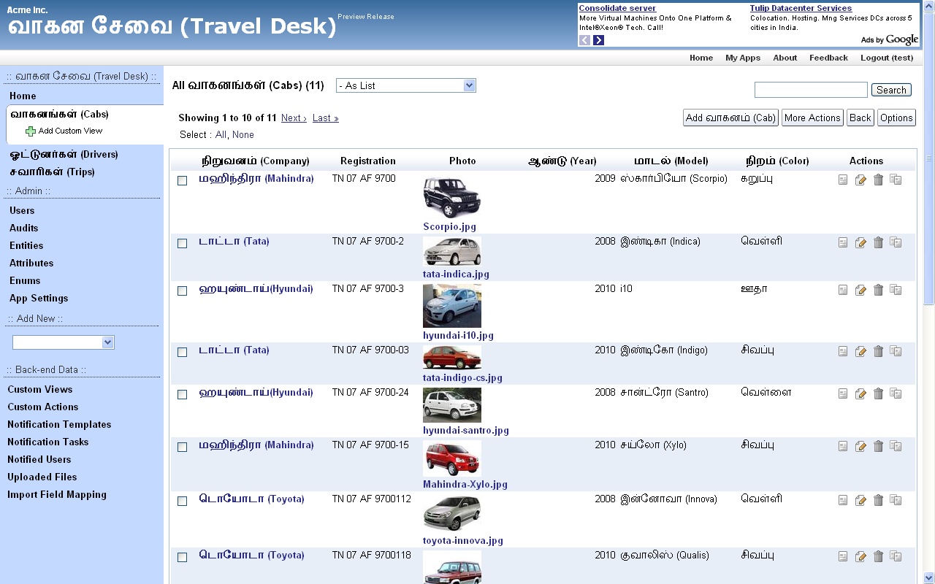This screenshot has width=935, height=584.
Task: Open the Home link in the top navigation
Action: pos(701,58)
